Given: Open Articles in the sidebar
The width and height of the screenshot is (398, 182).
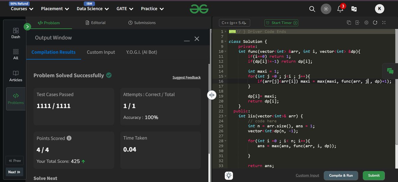Looking at the screenshot, I should point(16,76).
